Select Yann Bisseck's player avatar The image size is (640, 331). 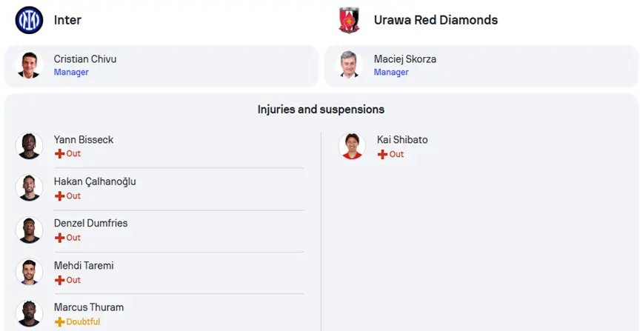(29, 146)
